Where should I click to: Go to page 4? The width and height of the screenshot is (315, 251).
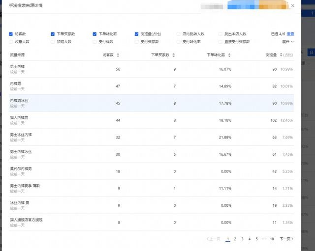[x=250, y=239]
